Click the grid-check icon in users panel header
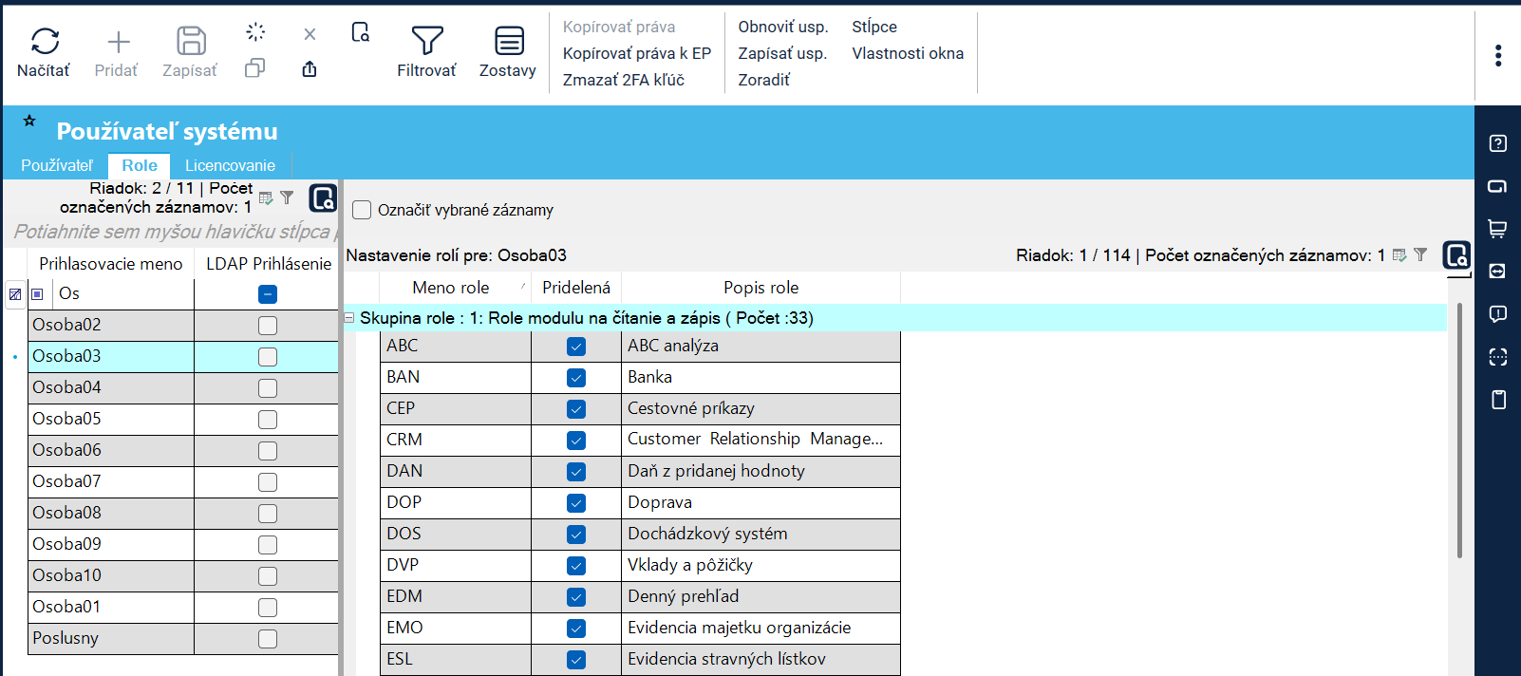 (266, 198)
